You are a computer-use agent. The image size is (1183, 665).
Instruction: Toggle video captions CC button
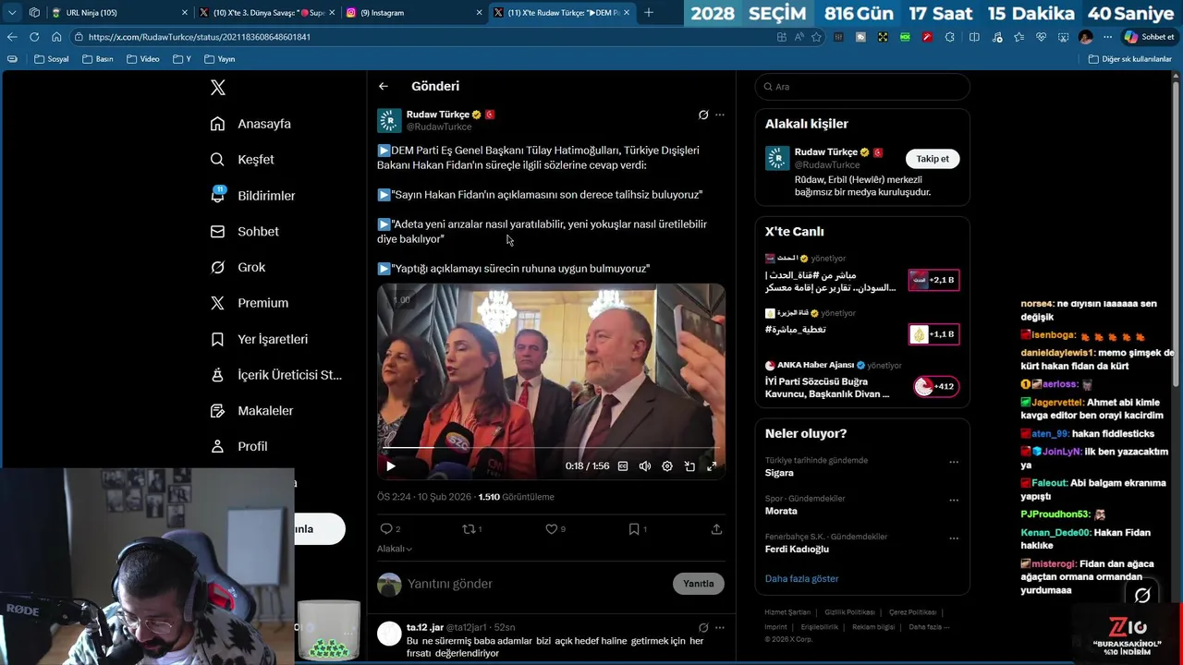pos(623,466)
